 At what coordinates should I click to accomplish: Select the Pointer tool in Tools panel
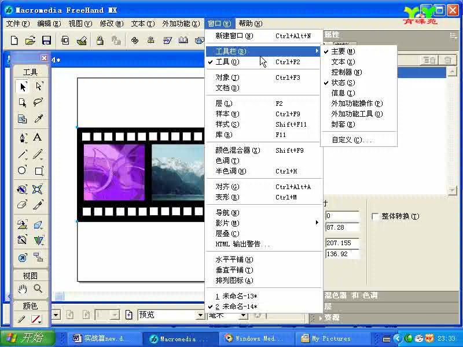point(23,87)
